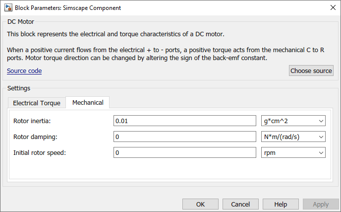Click the Rotor inertia label

pos(32,121)
